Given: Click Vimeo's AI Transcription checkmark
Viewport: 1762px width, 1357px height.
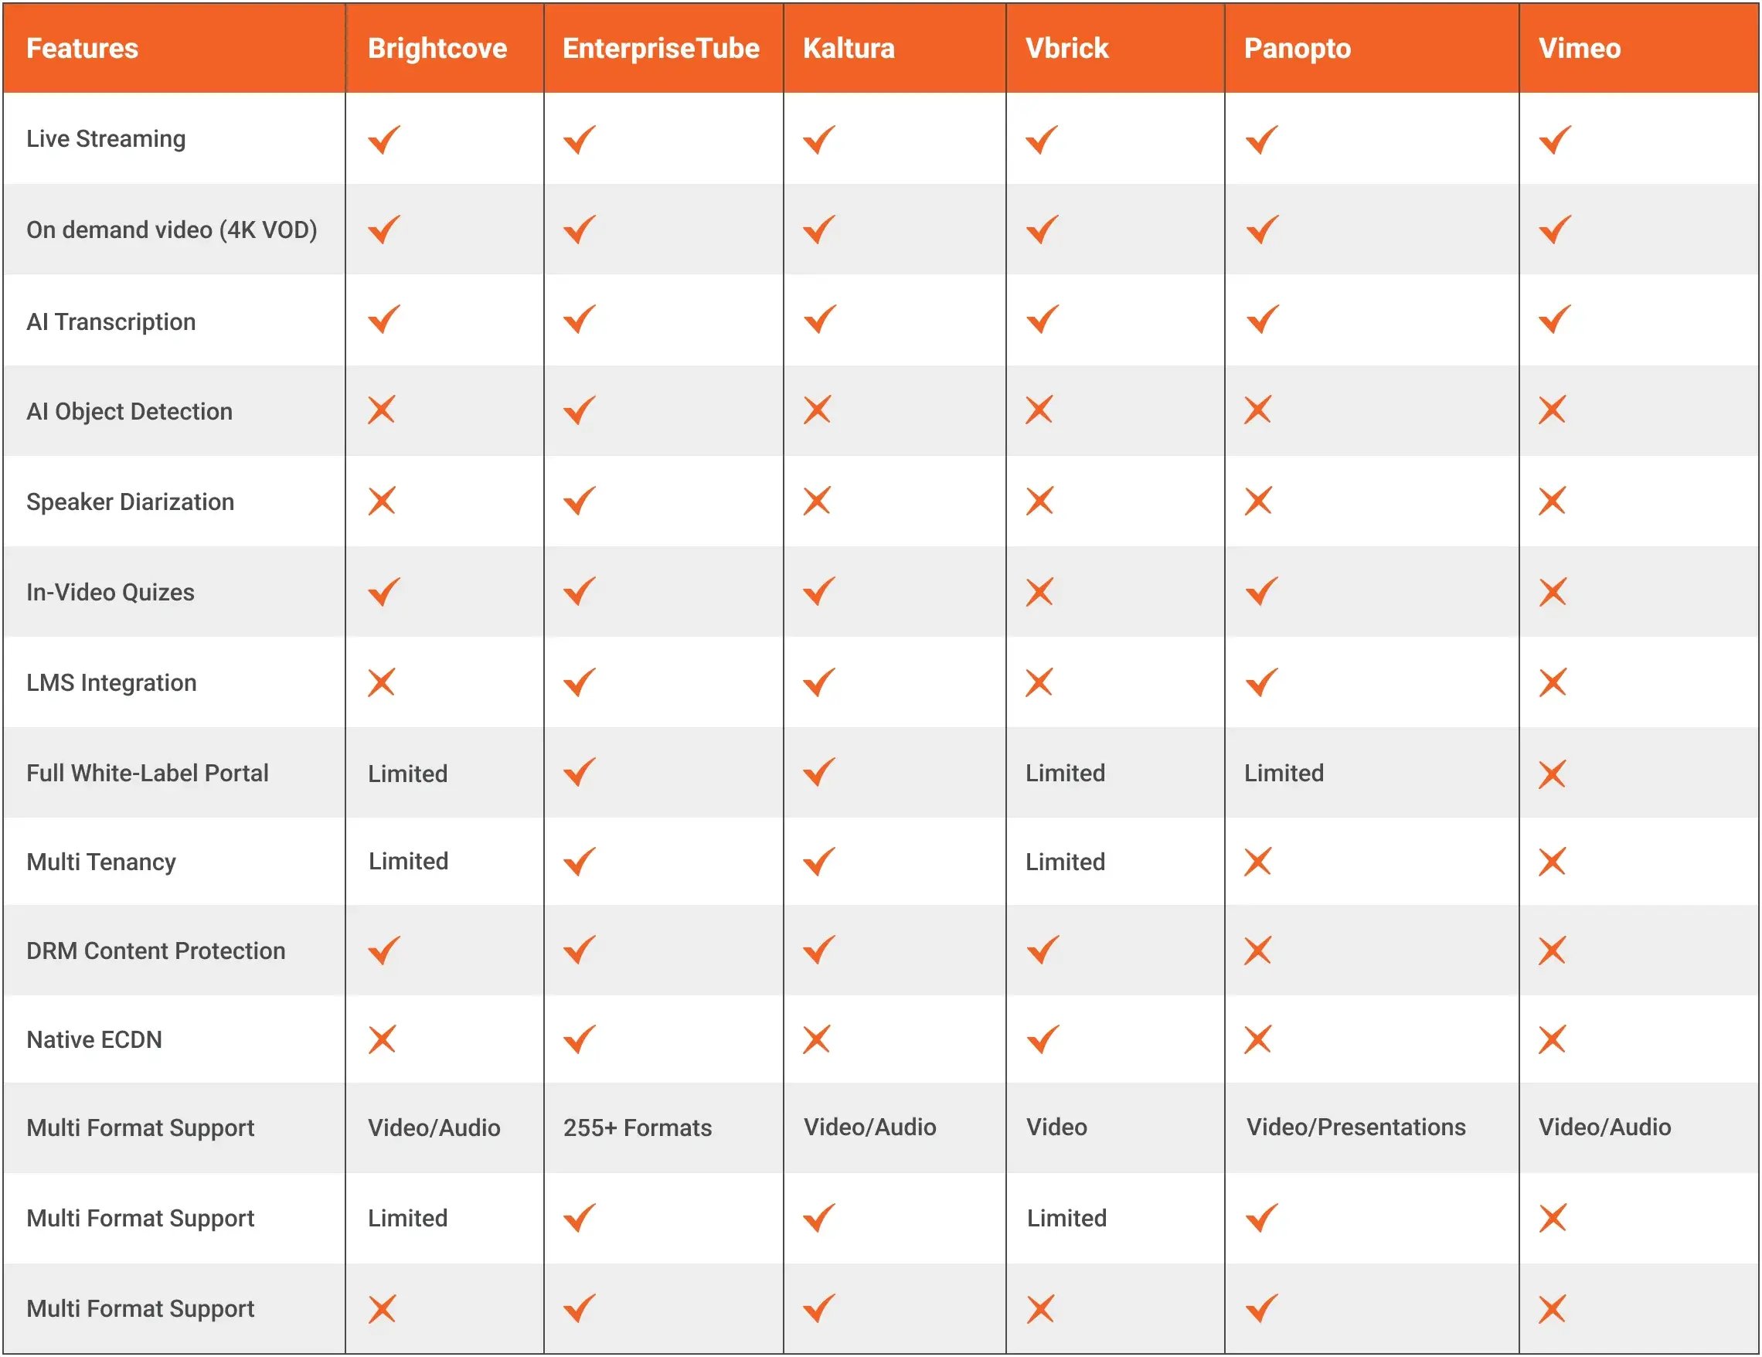Looking at the screenshot, I should 1555,319.
